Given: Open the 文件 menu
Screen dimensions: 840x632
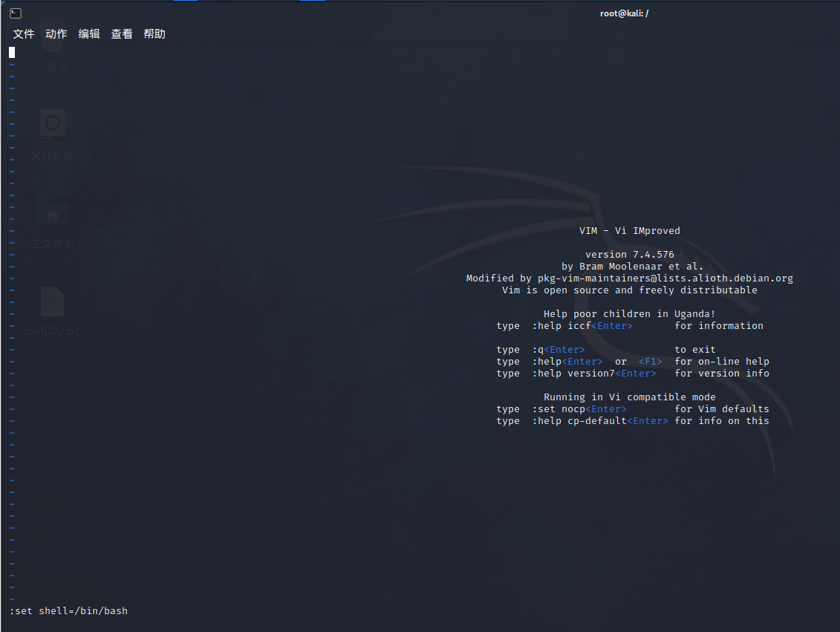Looking at the screenshot, I should [24, 33].
